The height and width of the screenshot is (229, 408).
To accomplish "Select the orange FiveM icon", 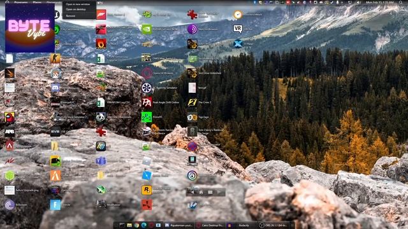I will (55, 176).
